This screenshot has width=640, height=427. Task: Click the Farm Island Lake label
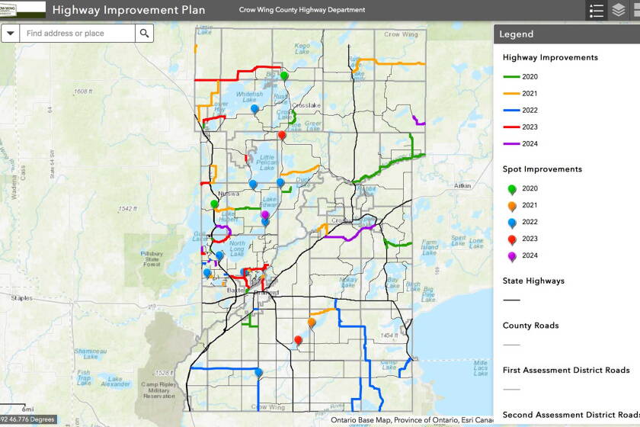[x=430, y=247]
